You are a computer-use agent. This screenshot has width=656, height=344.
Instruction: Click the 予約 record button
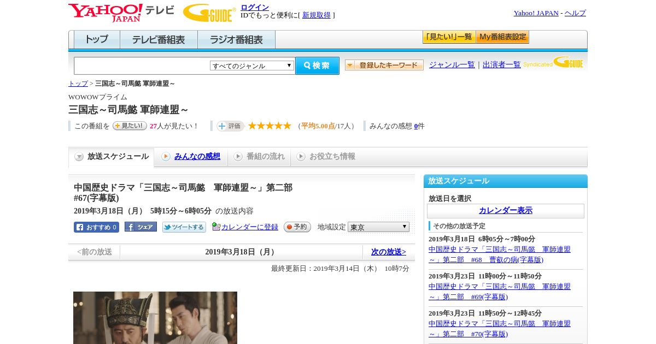pyautogui.click(x=297, y=227)
